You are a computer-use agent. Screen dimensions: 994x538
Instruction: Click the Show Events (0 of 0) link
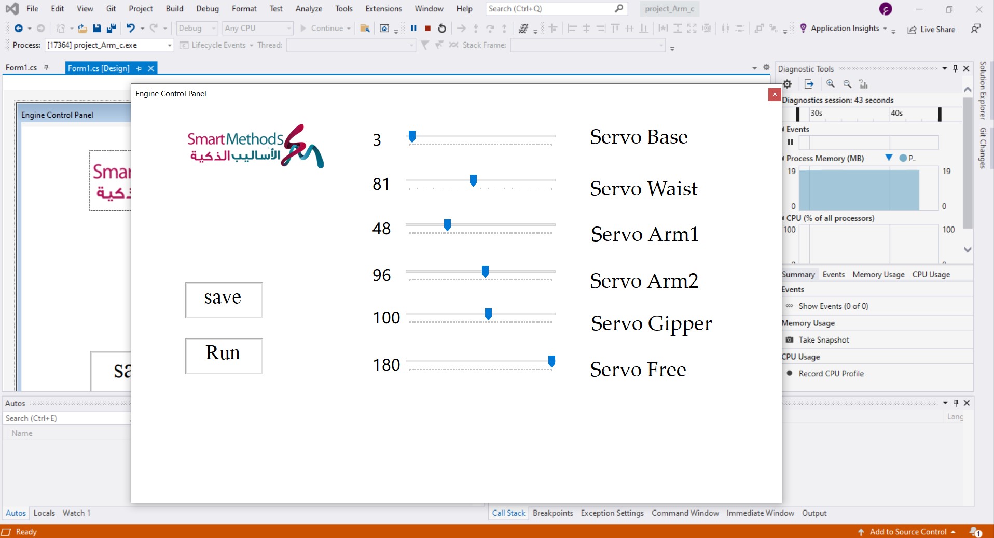click(833, 306)
